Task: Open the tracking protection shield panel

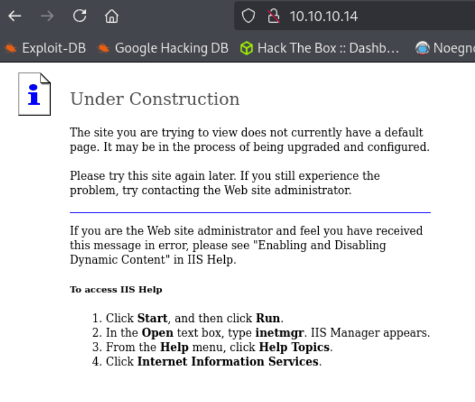Action: tap(248, 16)
